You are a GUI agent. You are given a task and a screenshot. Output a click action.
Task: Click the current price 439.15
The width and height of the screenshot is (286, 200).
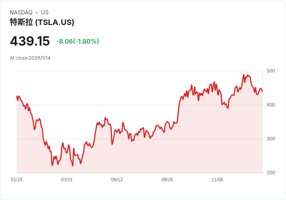pos(30,41)
